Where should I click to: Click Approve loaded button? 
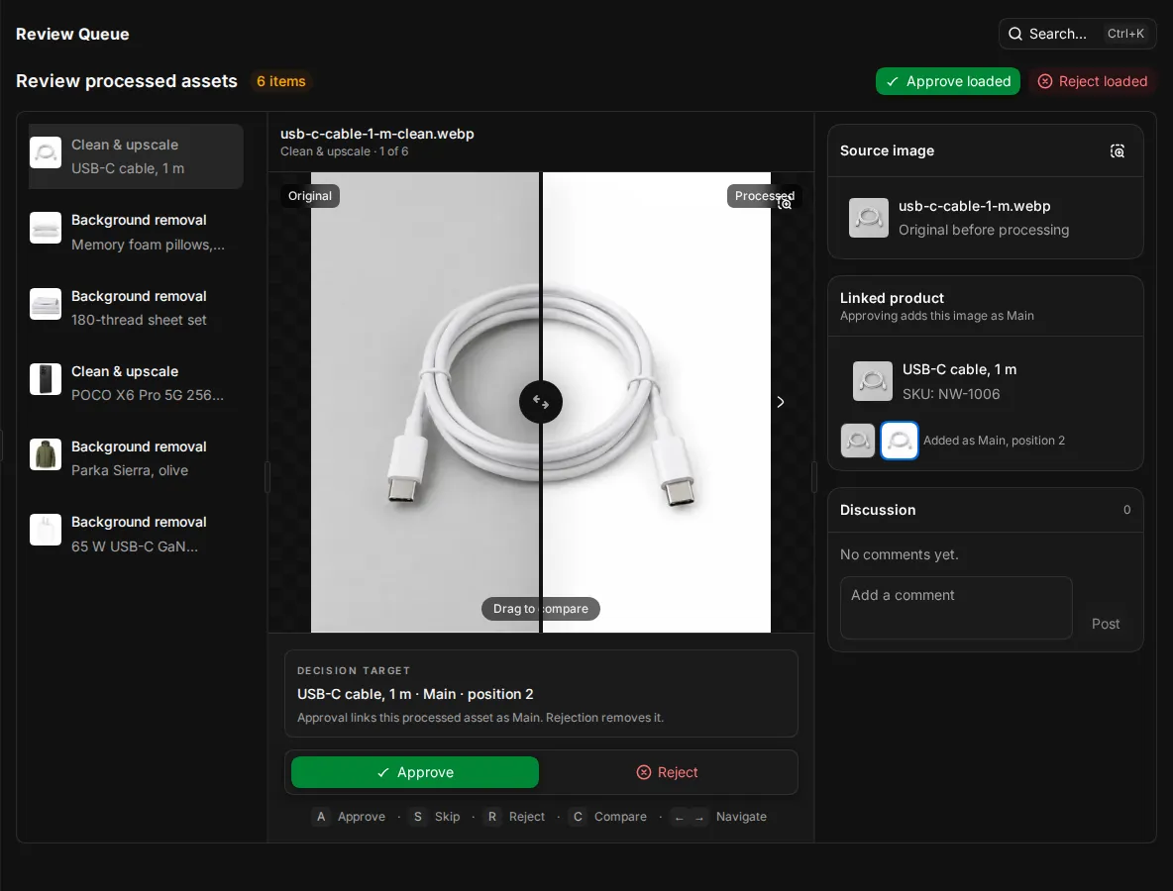947,81
